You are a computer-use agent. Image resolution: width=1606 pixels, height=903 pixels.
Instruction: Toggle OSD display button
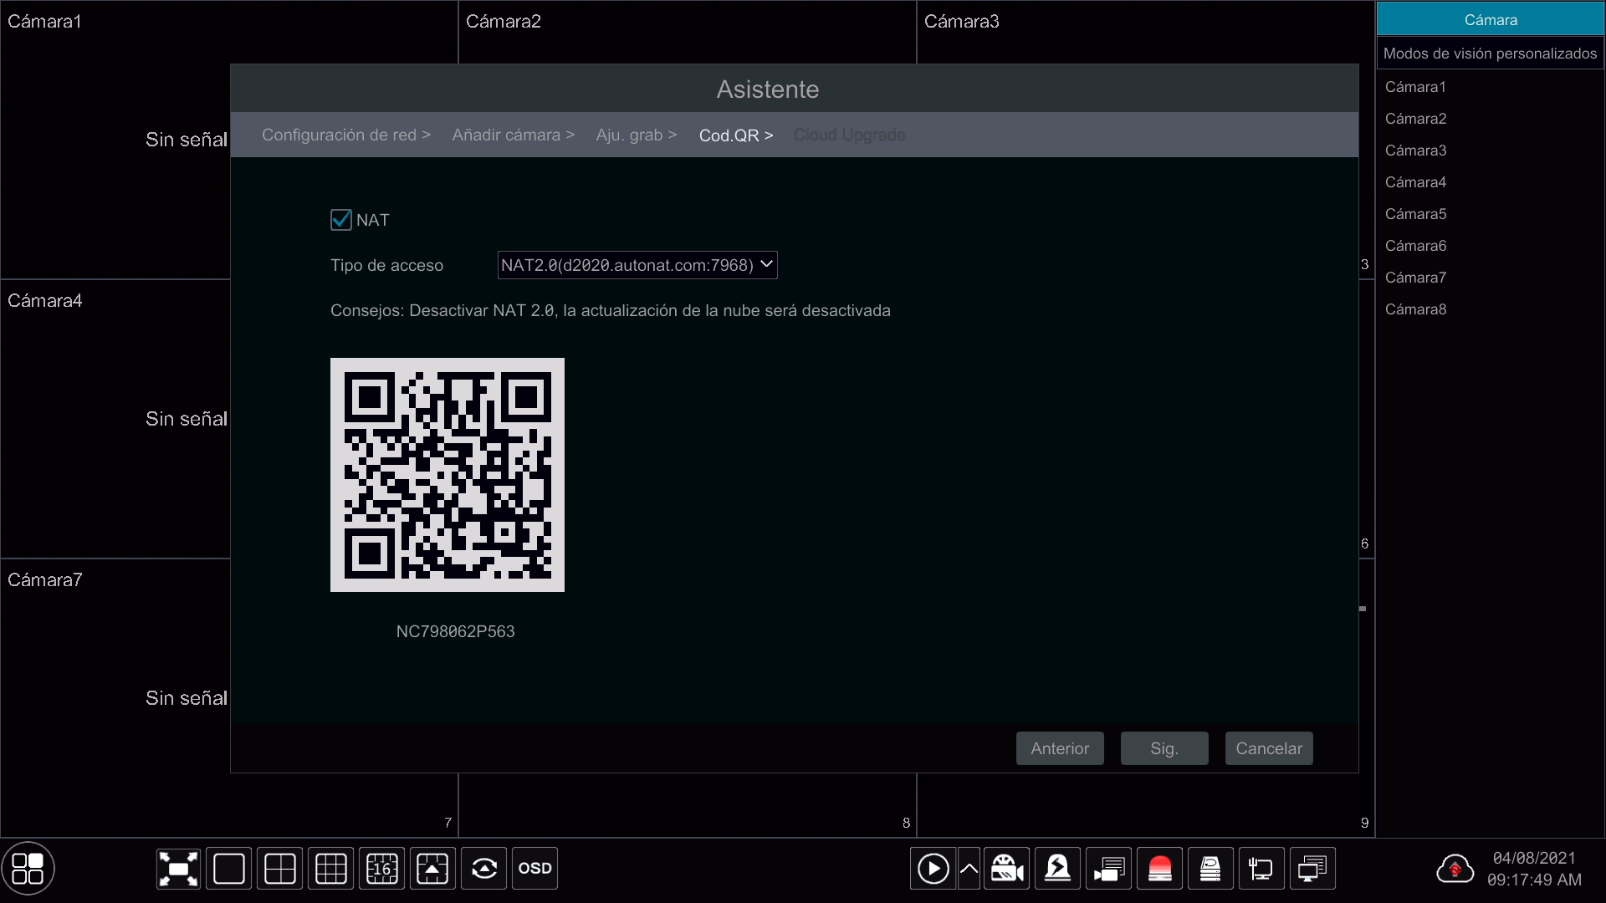(x=535, y=869)
